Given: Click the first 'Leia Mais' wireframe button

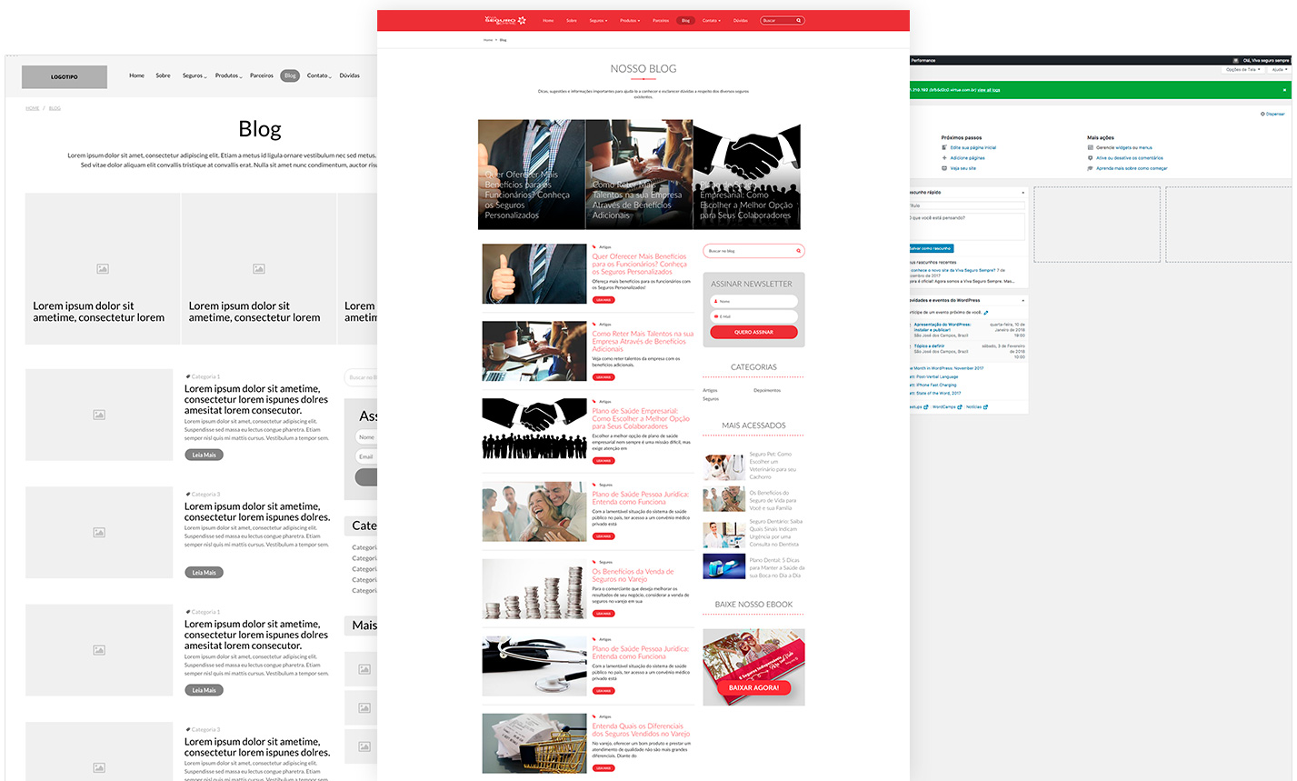Looking at the screenshot, I should 204,455.
